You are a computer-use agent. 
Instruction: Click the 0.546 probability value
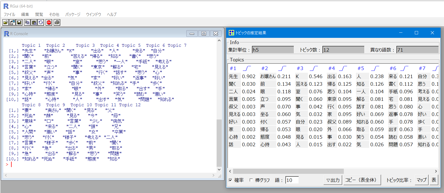(x=316, y=76)
